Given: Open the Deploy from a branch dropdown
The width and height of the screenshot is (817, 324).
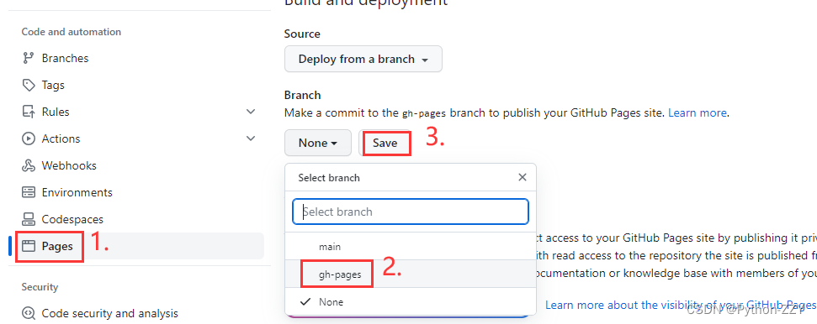Looking at the screenshot, I should (363, 60).
